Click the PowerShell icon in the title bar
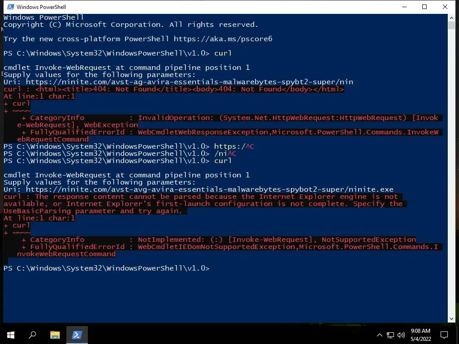Screen dimensions: 459x344 click(11, 7)
